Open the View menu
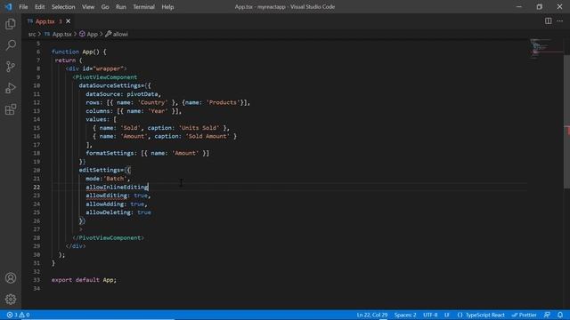570x320 pixels. (88, 7)
